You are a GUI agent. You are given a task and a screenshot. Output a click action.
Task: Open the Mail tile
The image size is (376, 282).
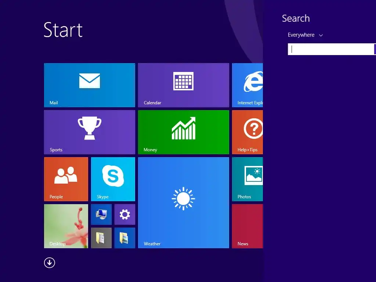click(x=90, y=85)
